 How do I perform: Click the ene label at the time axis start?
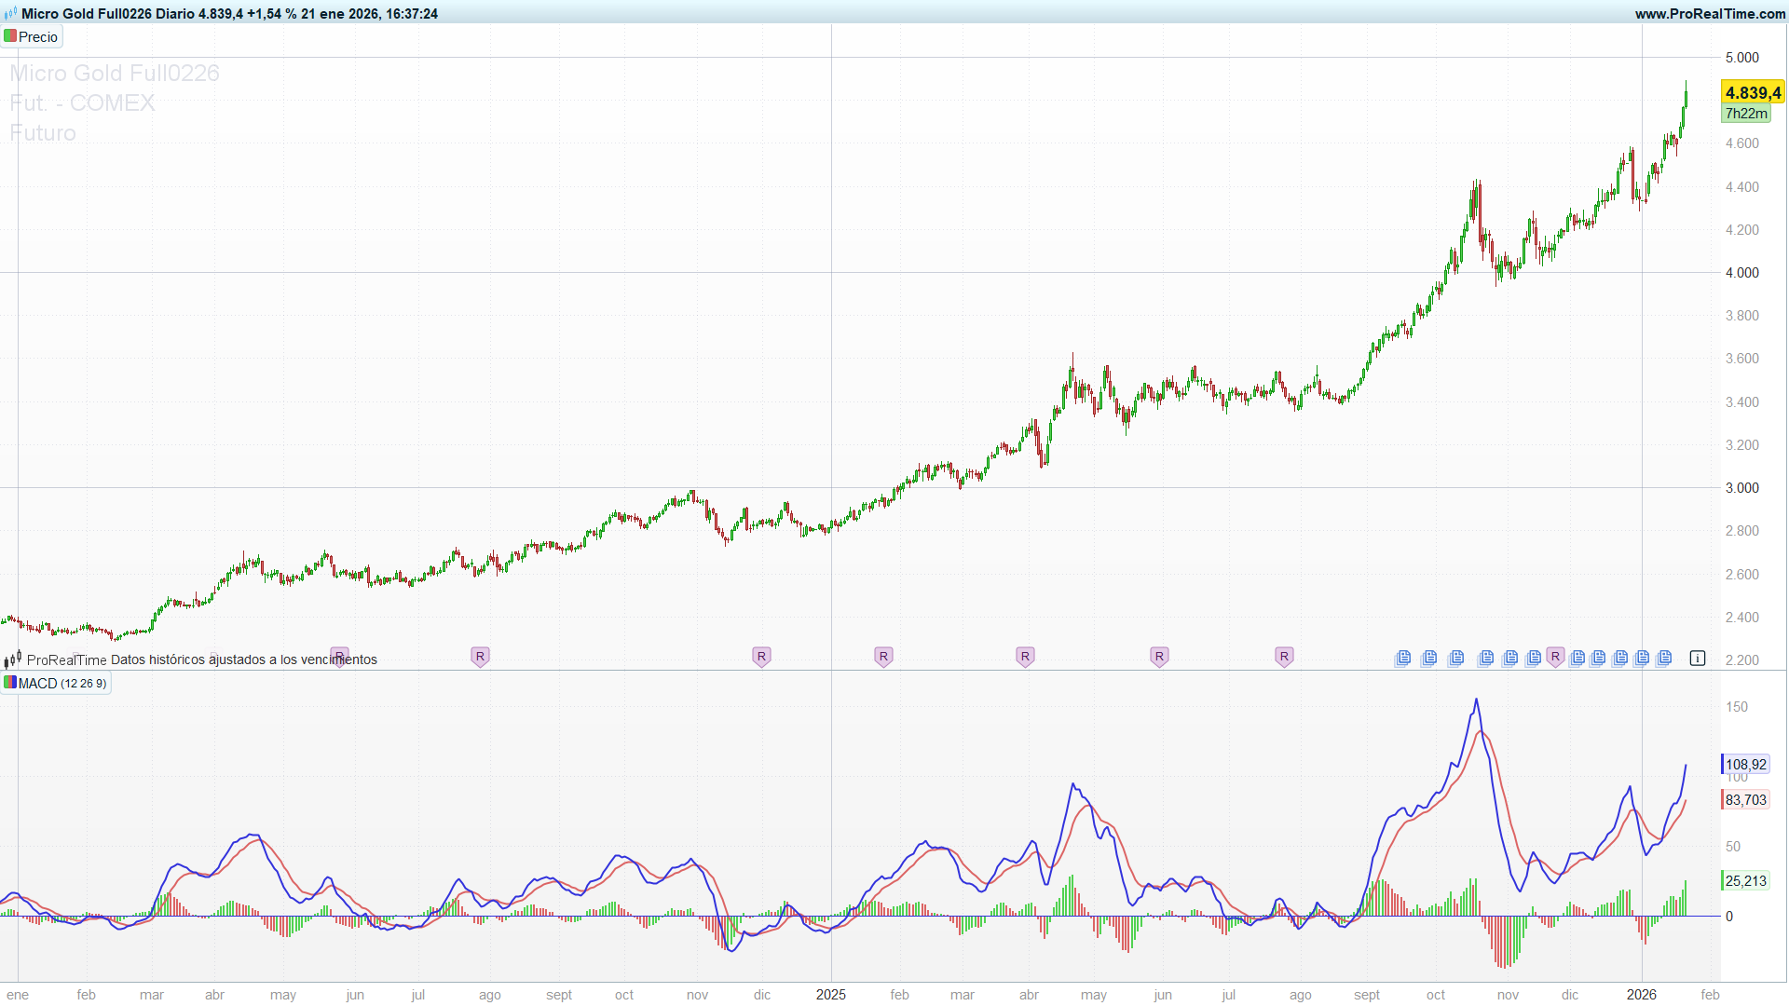[x=18, y=995]
